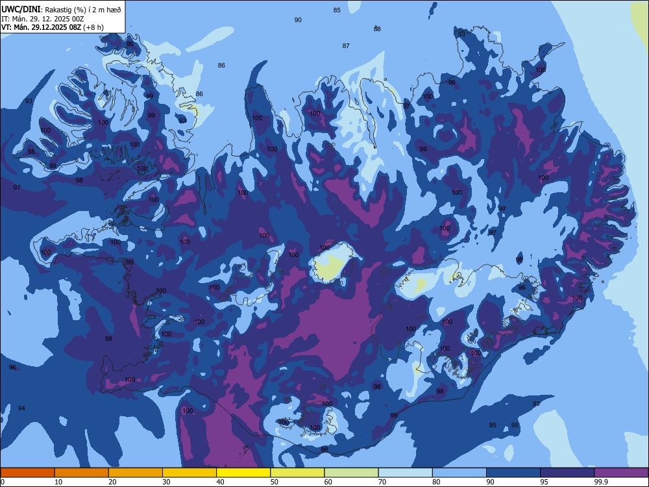Pick the amber 20–30 legend swatch
The height and width of the screenshot is (487, 649).
coord(136,473)
